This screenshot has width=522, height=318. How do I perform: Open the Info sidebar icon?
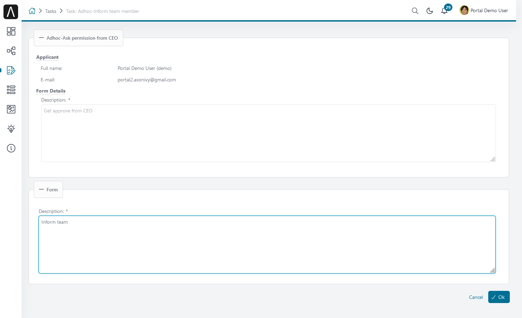pyautogui.click(x=11, y=148)
